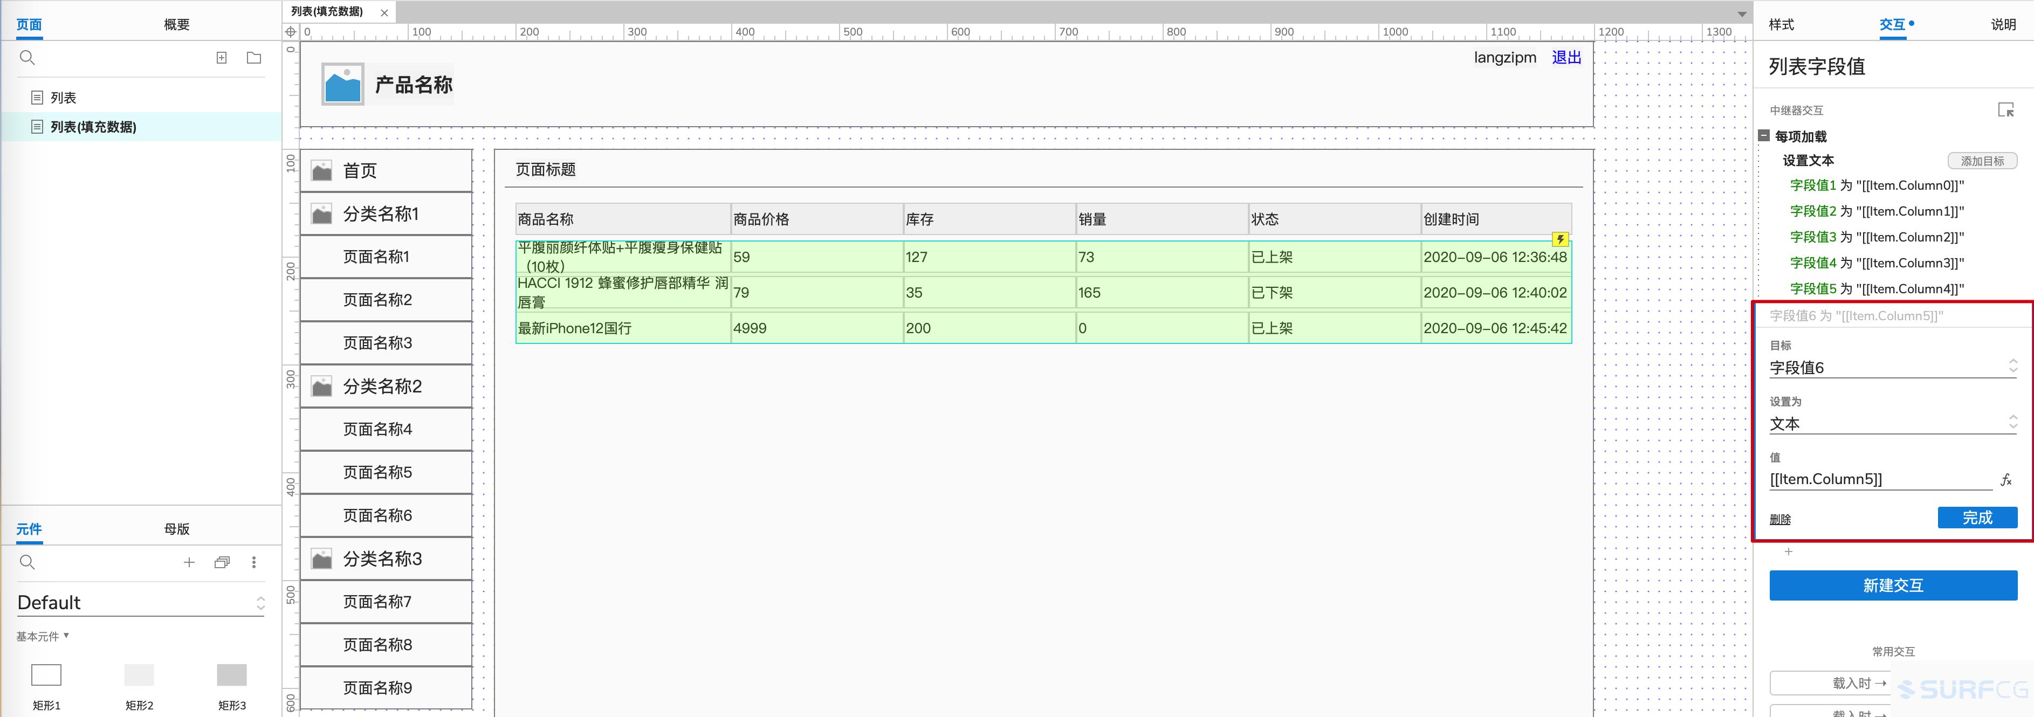The image size is (2034, 717).
Task: Select the 字段值1 action line
Action: pos(1876,185)
